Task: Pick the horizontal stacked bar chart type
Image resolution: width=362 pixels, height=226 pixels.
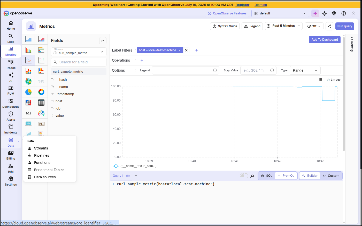Action: click(x=41, y=71)
